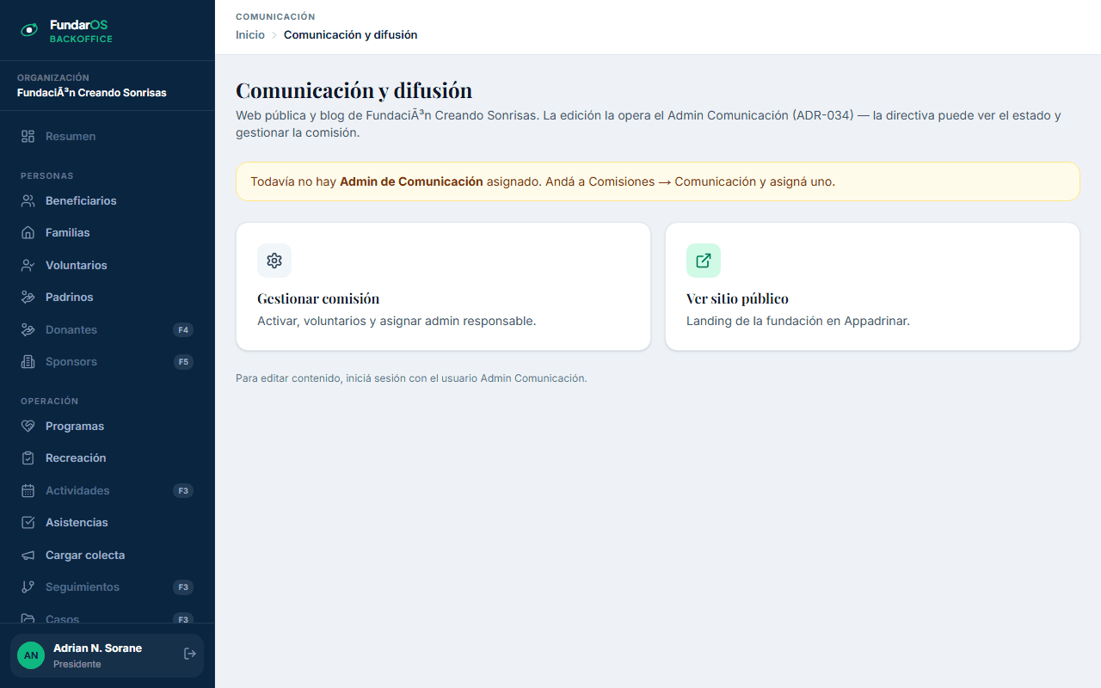Click the Beneficiarios people icon
The width and height of the screenshot is (1101, 688).
pyautogui.click(x=28, y=200)
